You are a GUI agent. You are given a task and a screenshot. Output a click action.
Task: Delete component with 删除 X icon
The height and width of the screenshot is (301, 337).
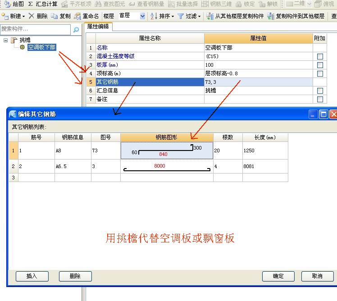point(32,16)
